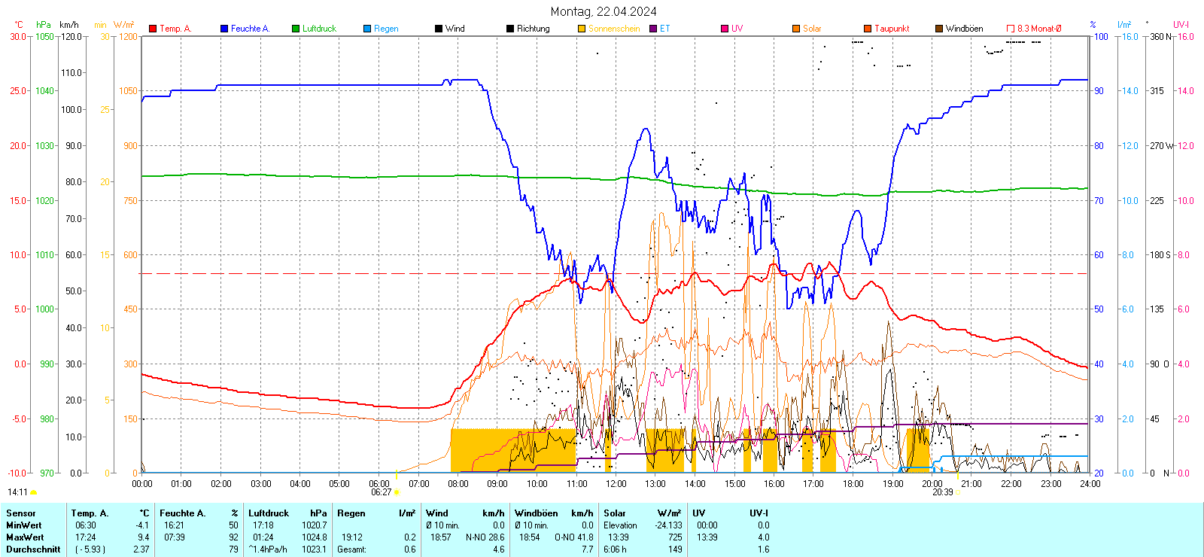
Task: Click the blue Feuchte A. legend square
Action: pos(224,29)
